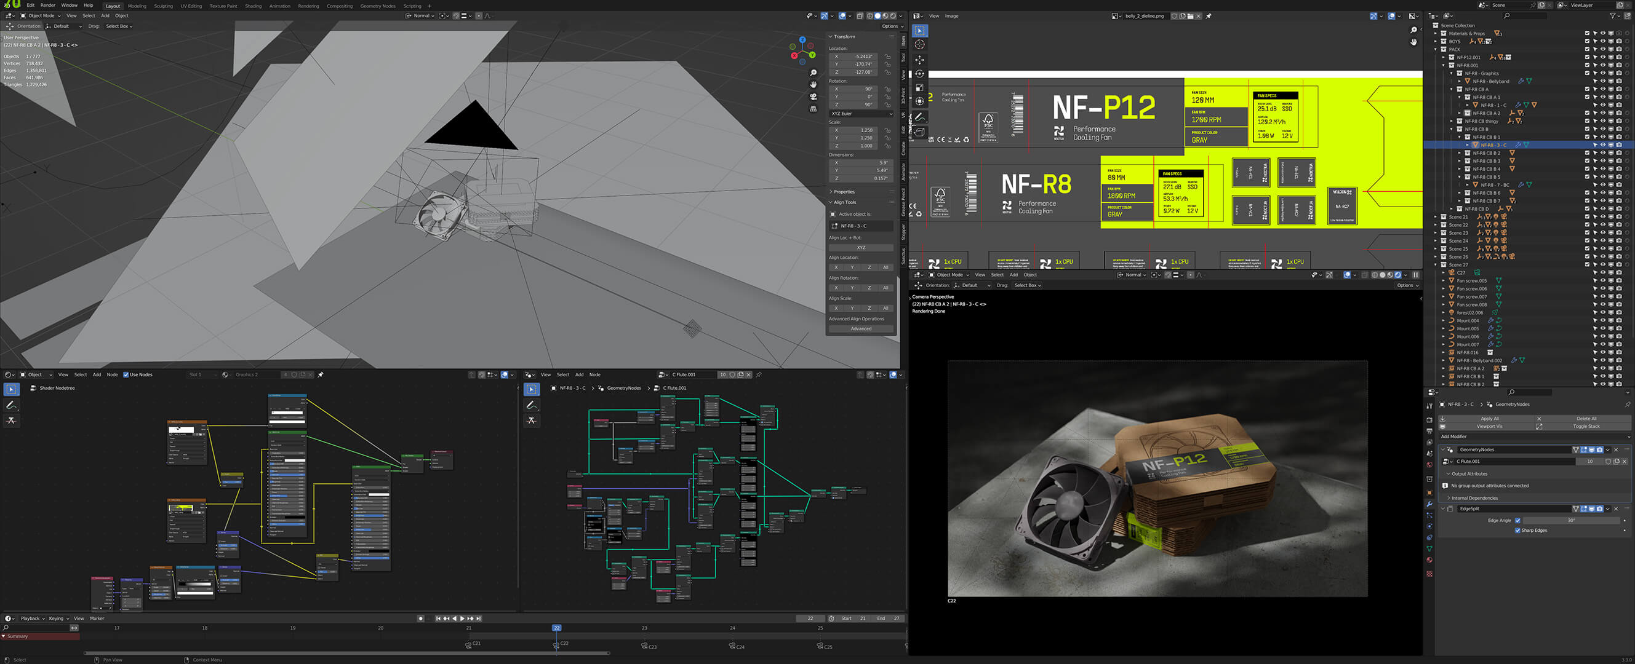Open Object Data properties green triangle tab

[x=1429, y=548]
